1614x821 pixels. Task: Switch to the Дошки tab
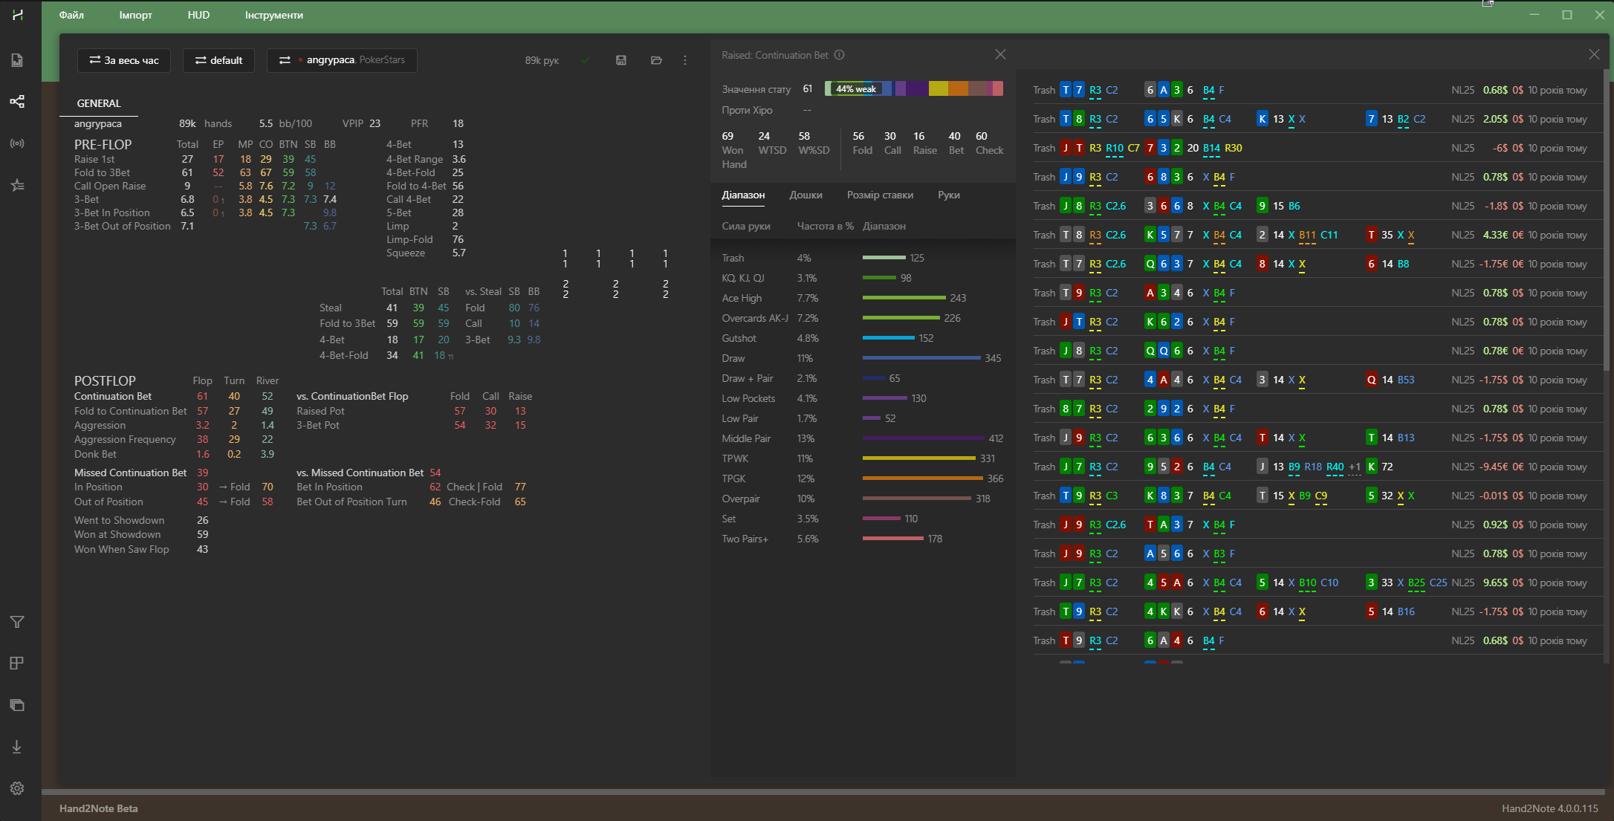click(x=806, y=195)
